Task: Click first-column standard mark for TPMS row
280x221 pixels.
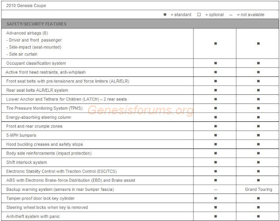Action: click(216, 108)
